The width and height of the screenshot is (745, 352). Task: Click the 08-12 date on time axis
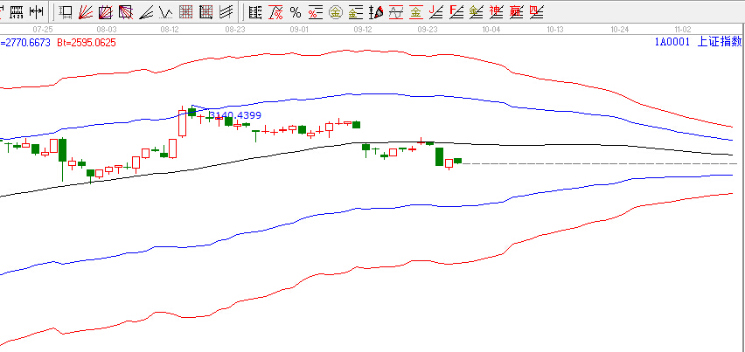click(171, 29)
